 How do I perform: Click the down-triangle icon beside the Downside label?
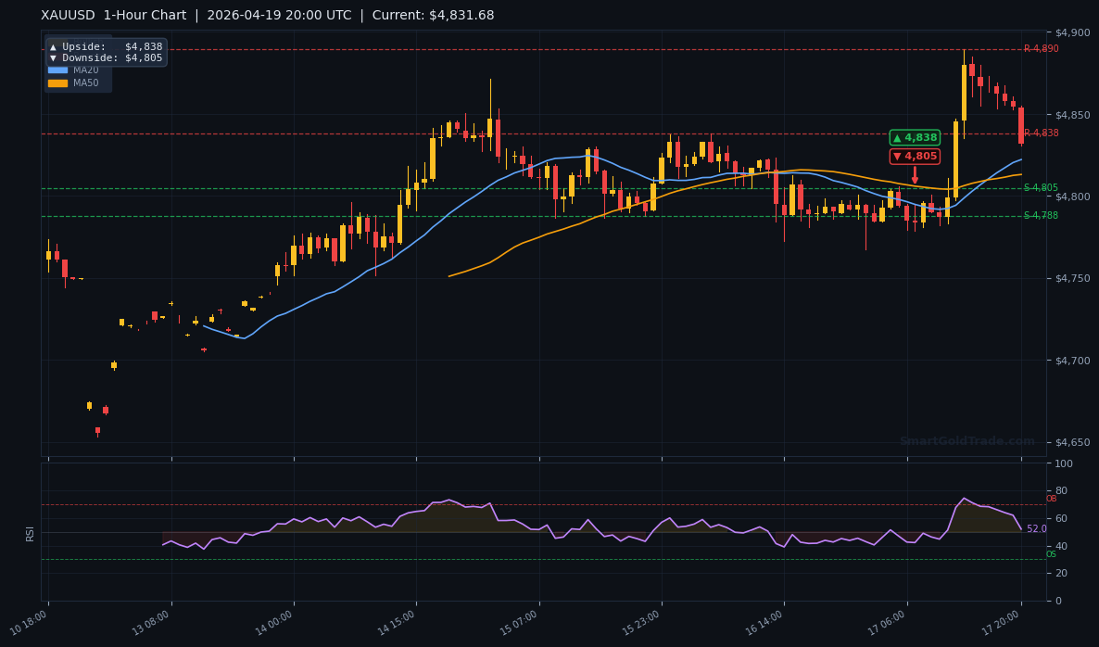[53, 57]
